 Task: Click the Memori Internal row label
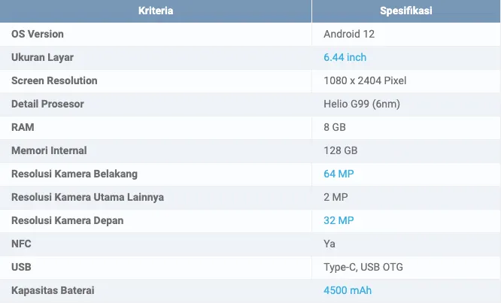(49, 150)
